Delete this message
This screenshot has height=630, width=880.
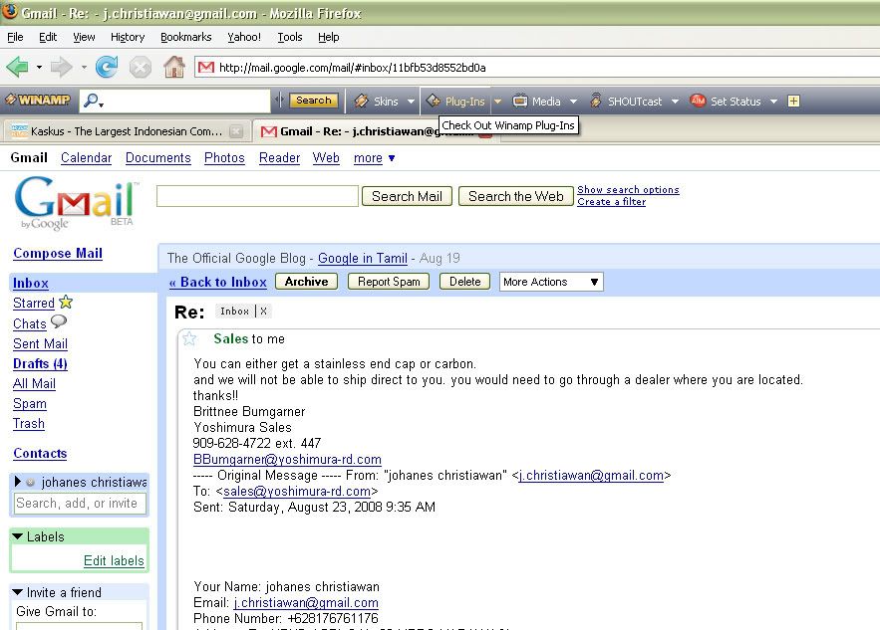[464, 282]
